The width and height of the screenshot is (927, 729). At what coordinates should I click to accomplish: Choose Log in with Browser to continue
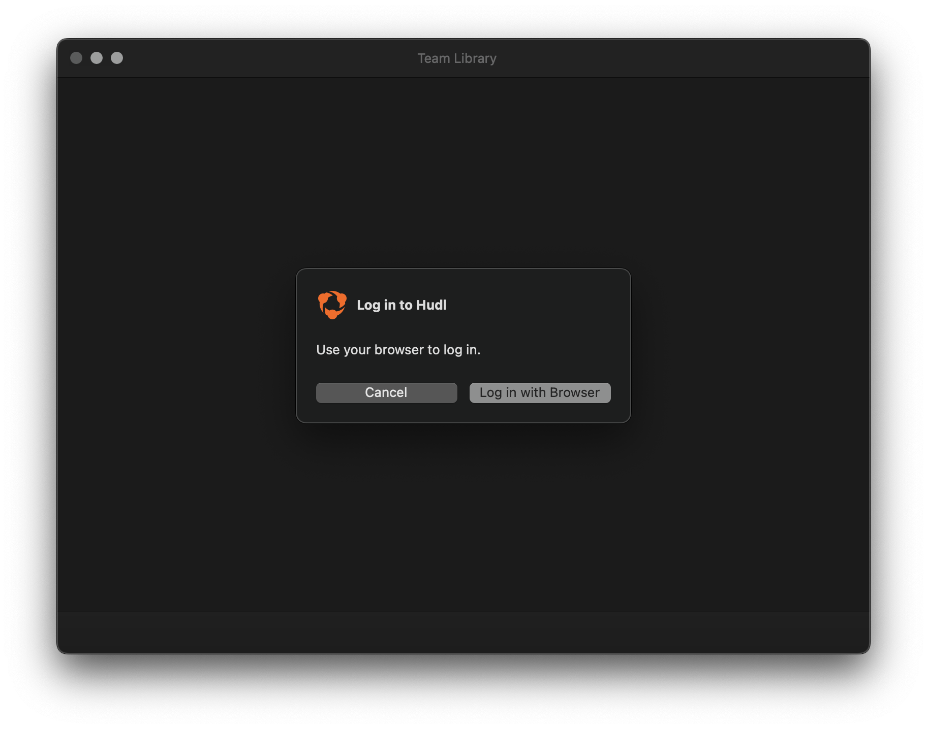(x=540, y=392)
